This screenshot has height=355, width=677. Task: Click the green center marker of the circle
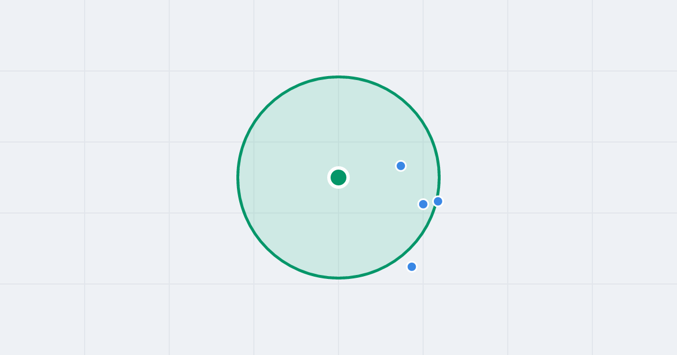point(338,177)
